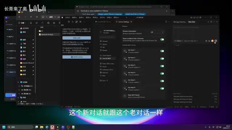Click Always match Chrome's language button
Screen dimensions: 232x130
pos(110,14)
